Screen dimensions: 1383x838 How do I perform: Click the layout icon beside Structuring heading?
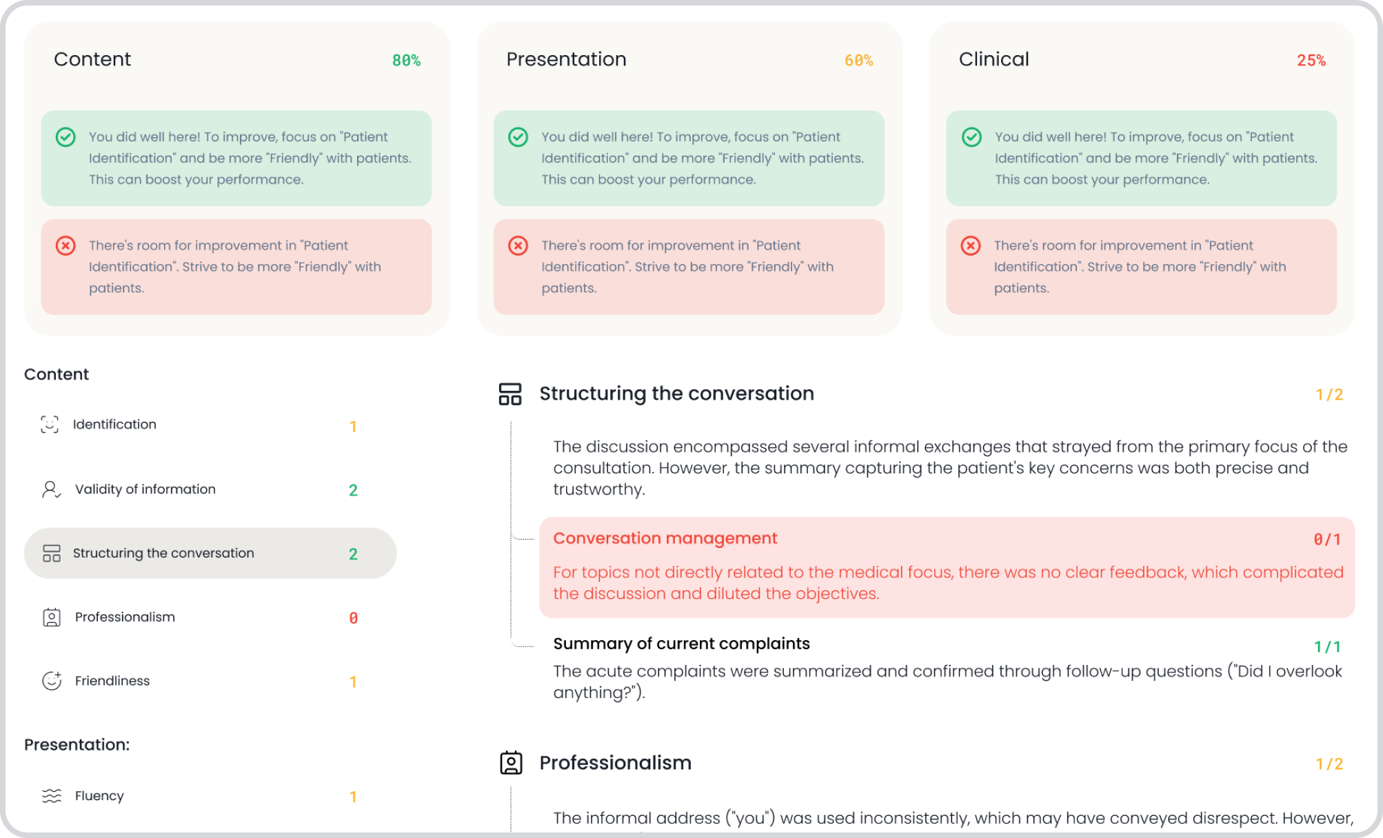click(510, 394)
